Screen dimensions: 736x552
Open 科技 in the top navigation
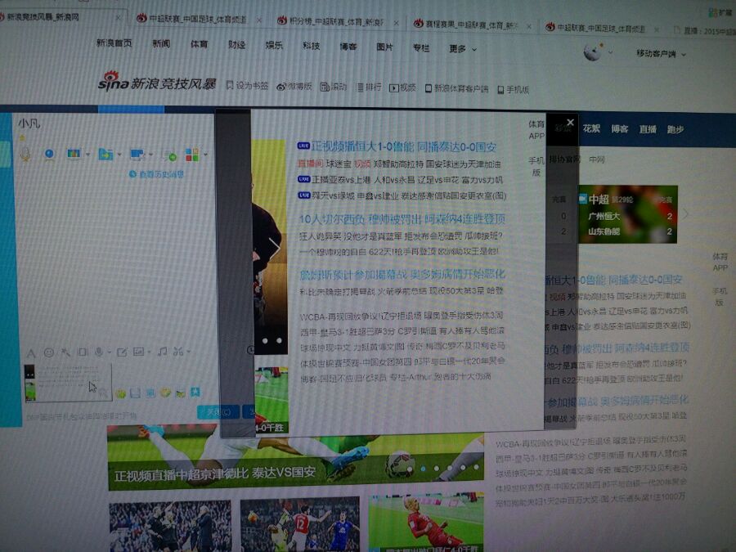pyautogui.click(x=312, y=46)
